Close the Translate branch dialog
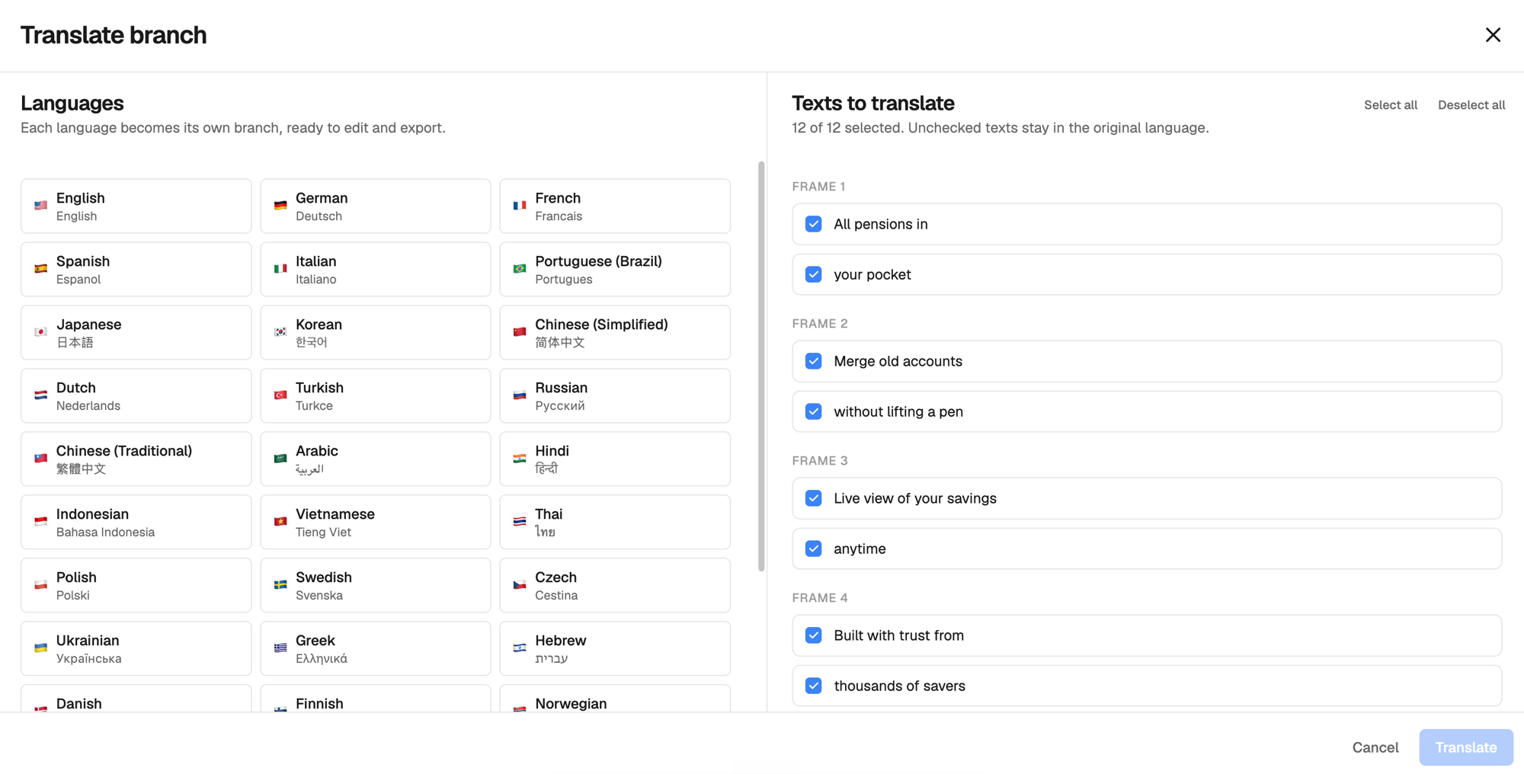Viewport: 1524px width, 774px height. click(1493, 35)
